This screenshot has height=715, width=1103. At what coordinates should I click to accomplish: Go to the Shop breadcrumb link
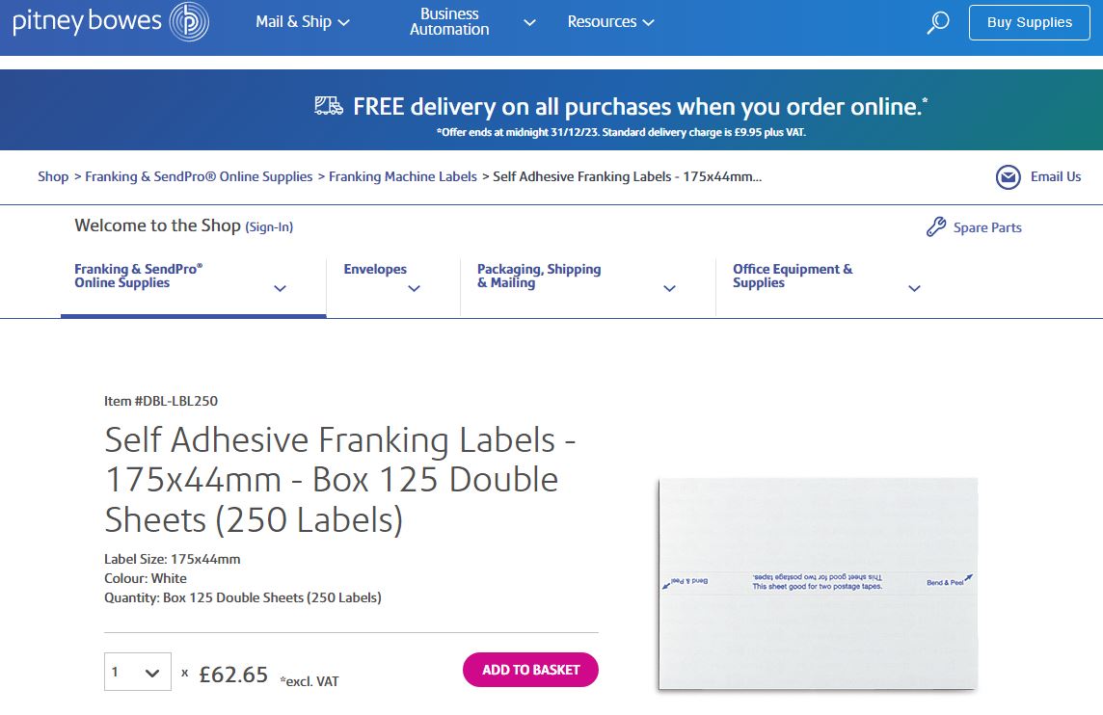click(53, 176)
